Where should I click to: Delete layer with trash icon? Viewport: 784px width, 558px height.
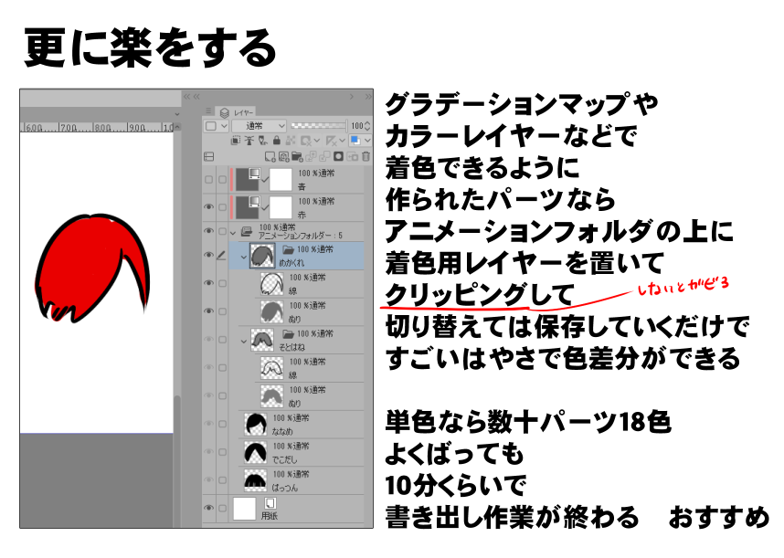coord(366,156)
